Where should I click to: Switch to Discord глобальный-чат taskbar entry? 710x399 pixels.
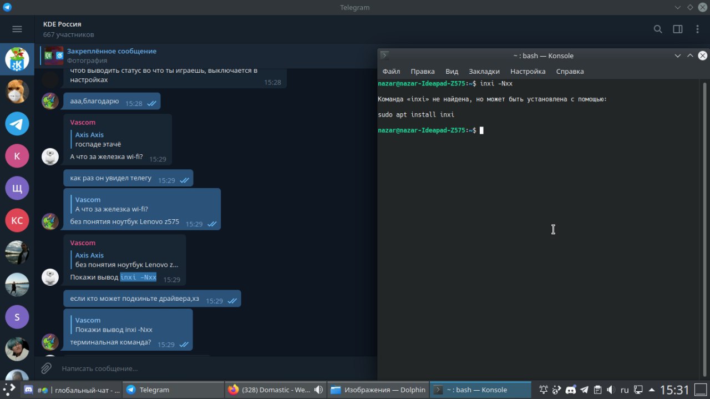72,390
